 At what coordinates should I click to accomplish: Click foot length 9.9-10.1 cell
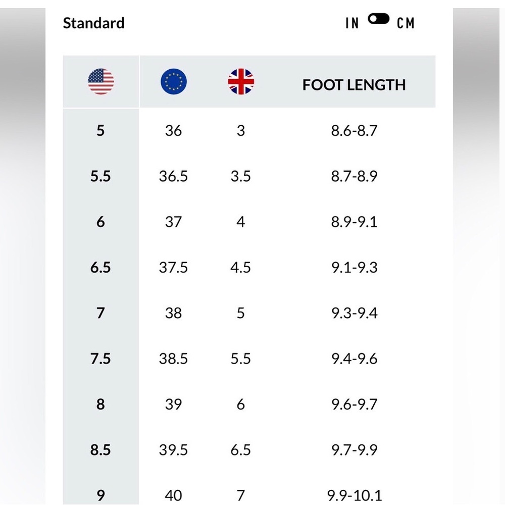pyautogui.click(x=355, y=495)
